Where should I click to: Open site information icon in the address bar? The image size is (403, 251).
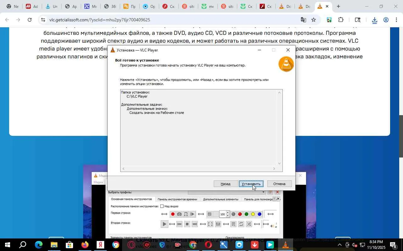pos(43,20)
